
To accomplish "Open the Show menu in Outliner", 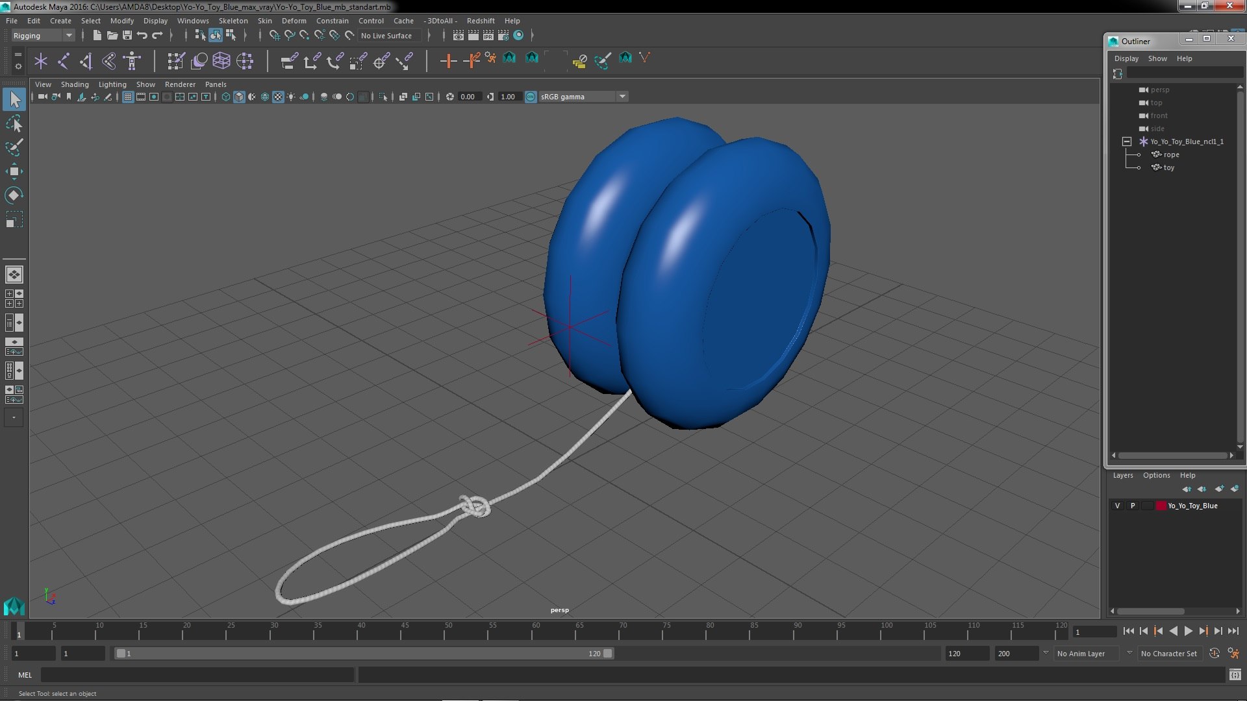I will pos(1157,58).
